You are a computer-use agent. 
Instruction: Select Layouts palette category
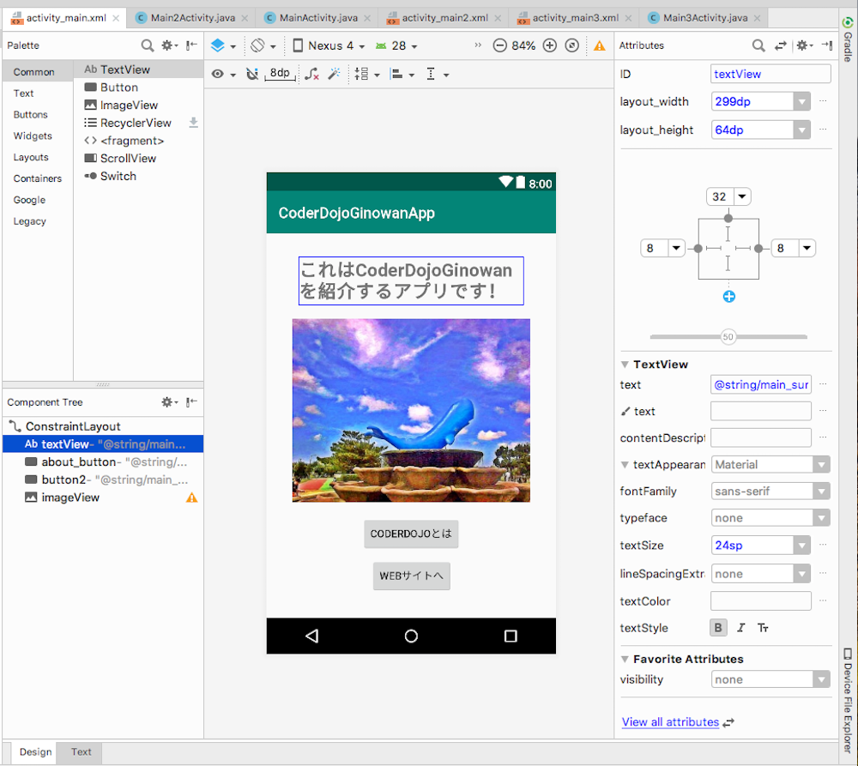pos(31,158)
